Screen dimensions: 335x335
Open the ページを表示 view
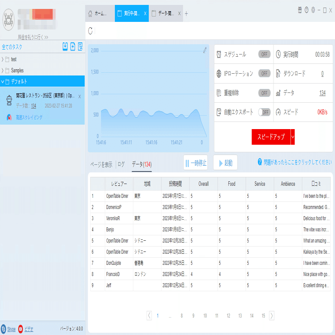point(101,164)
